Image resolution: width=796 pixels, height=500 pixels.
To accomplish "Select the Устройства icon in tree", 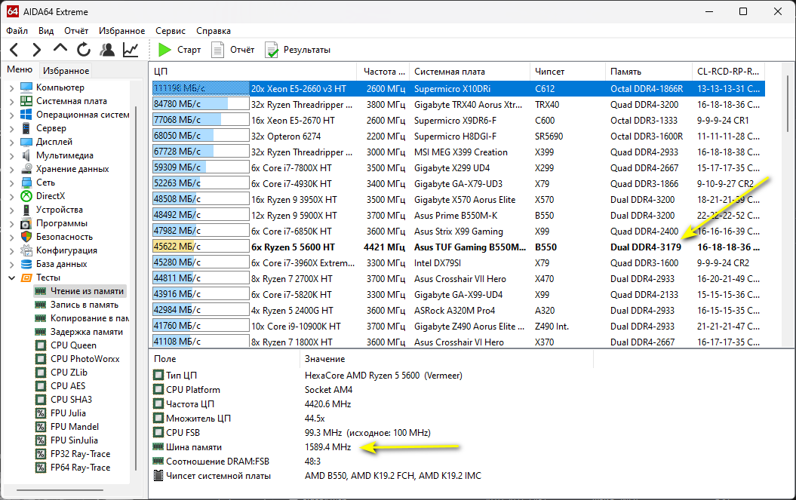I will [x=26, y=210].
